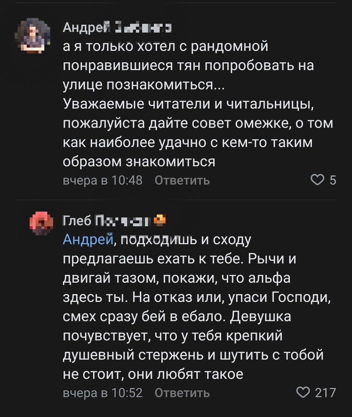Viewport: 352px width, 417px height.
Task: Follow the blue Андрей mention in the reply
Action: coord(87,240)
